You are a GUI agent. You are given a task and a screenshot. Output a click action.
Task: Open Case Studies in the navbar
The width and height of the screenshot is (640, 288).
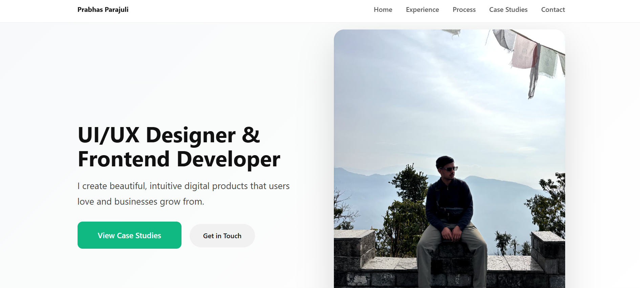tap(508, 9)
